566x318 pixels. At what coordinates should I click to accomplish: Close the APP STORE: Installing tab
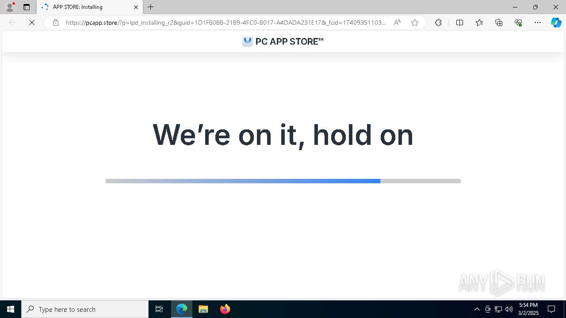136,7
